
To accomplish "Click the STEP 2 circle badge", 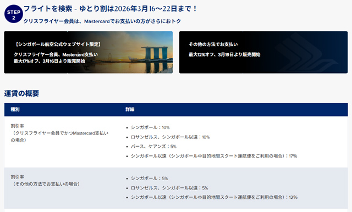I will tap(14, 14).
